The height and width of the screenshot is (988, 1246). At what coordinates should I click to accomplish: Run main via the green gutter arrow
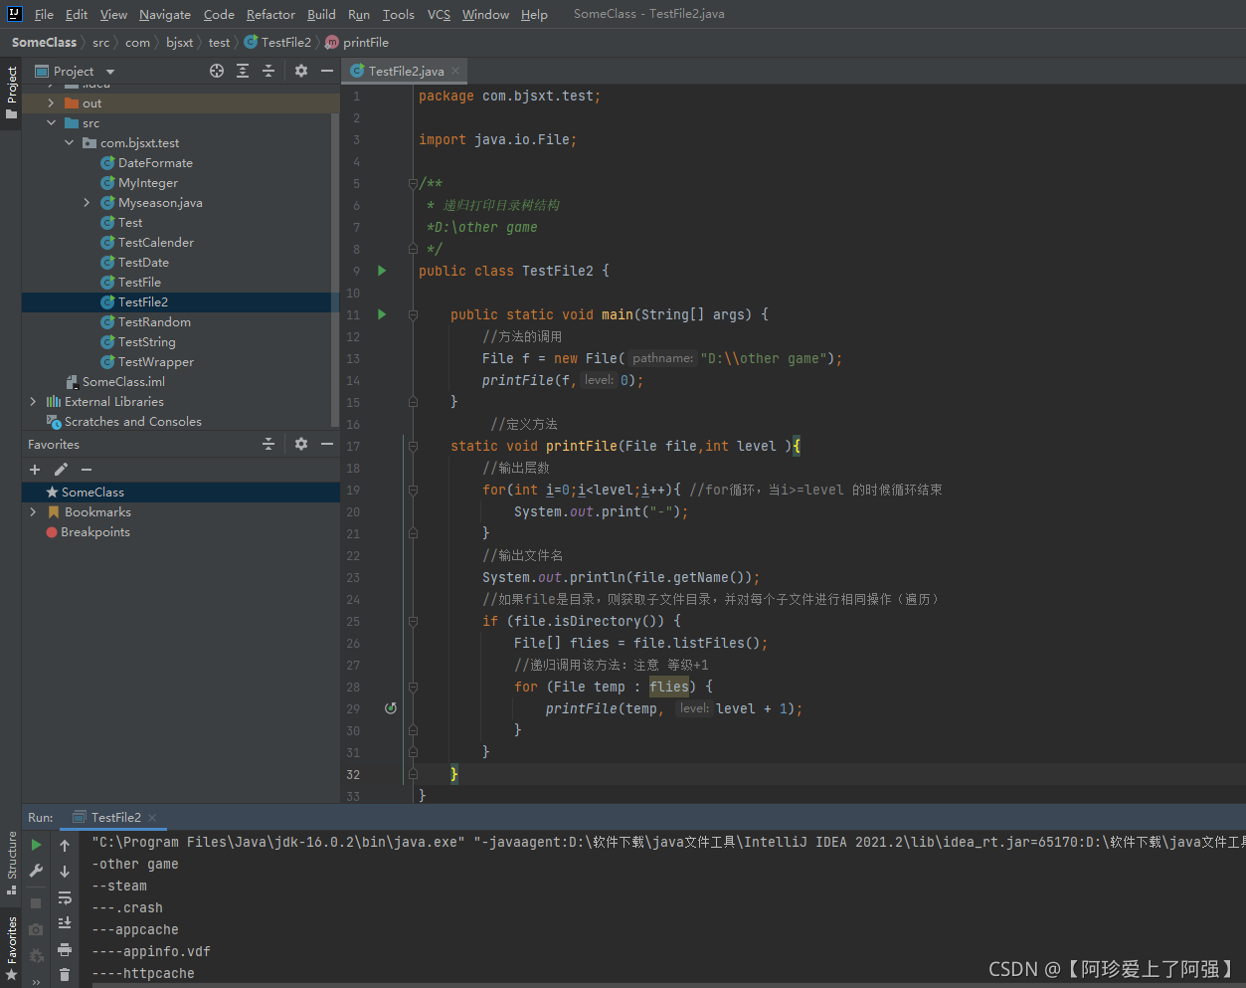pyautogui.click(x=381, y=313)
